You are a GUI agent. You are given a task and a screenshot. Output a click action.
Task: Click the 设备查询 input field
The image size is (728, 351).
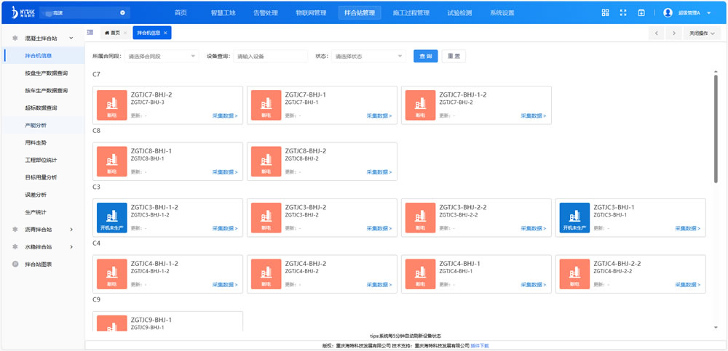click(270, 56)
